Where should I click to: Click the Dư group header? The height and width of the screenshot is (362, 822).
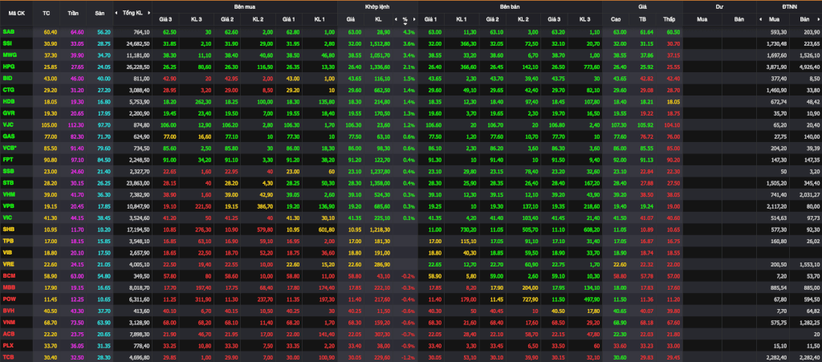(x=719, y=6)
